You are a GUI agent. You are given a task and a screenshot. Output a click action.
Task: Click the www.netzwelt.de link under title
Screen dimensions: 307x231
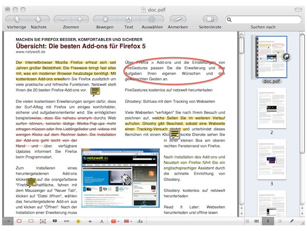click(x=30, y=52)
